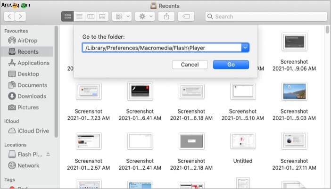
Task: Open Applications in the sidebar
Action: tap(27, 63)
